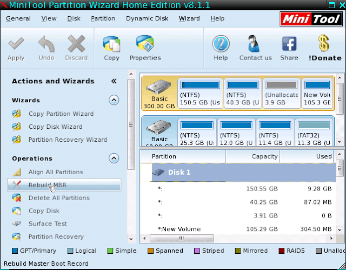The width and height of the screenshot is (346, 270).
Task: Select the 11.3 GB FAT32 partition block
Action: (x=314, y=132)
